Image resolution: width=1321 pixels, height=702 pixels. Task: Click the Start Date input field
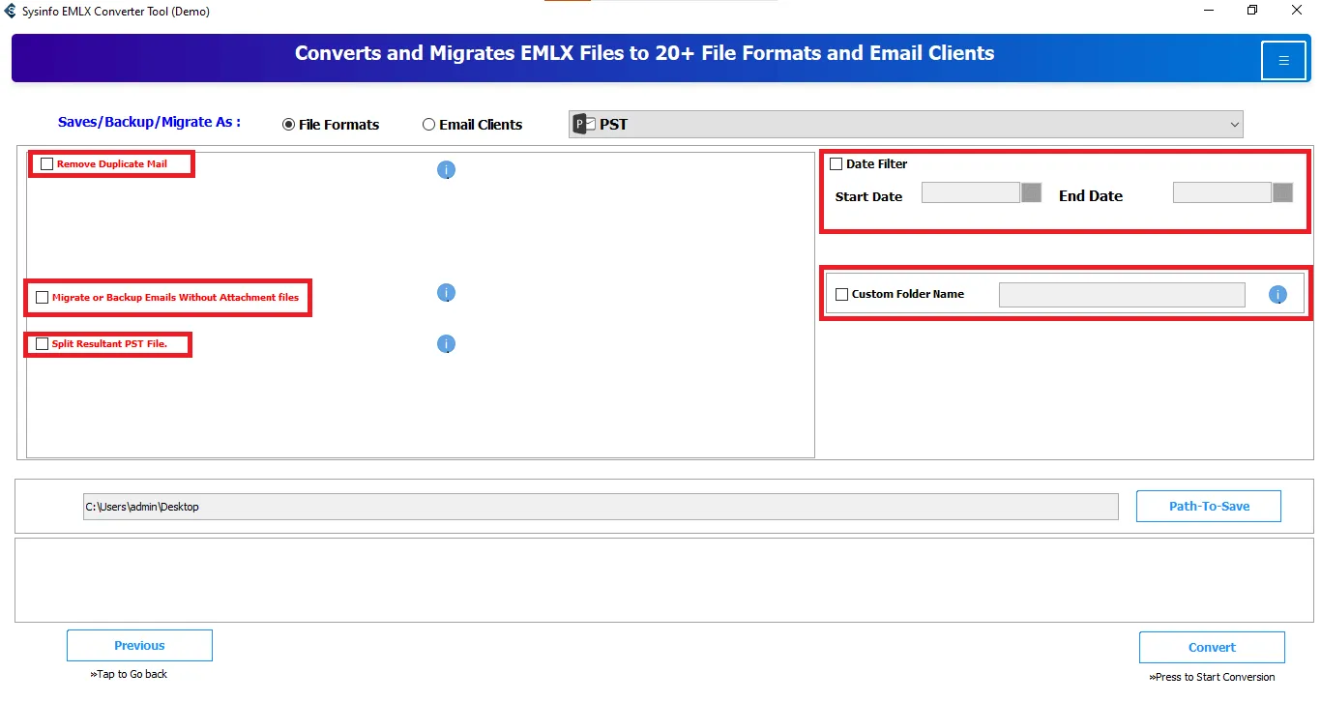(x=971, y=192)
